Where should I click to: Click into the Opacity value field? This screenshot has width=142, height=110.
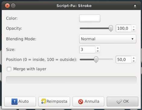tap(124, 28)
